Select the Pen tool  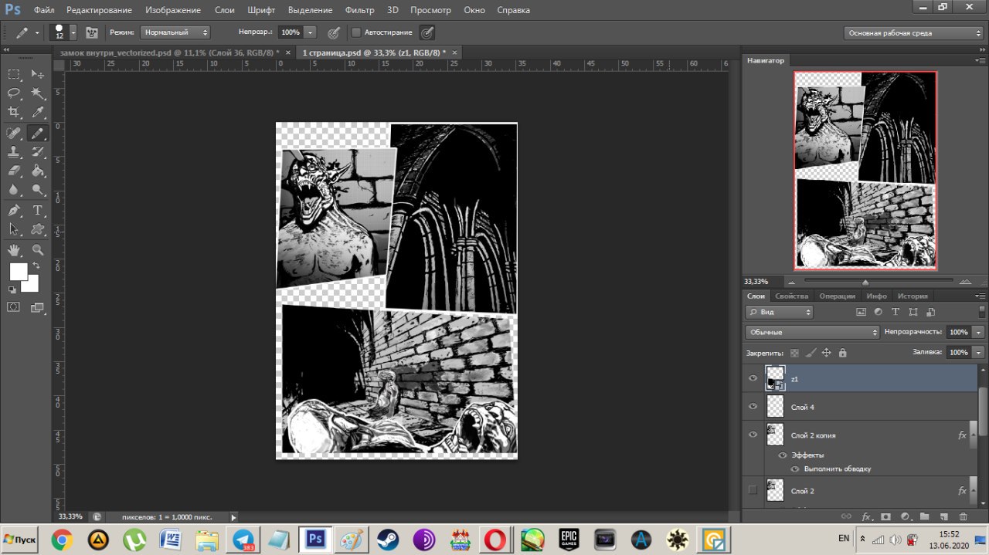14,211
